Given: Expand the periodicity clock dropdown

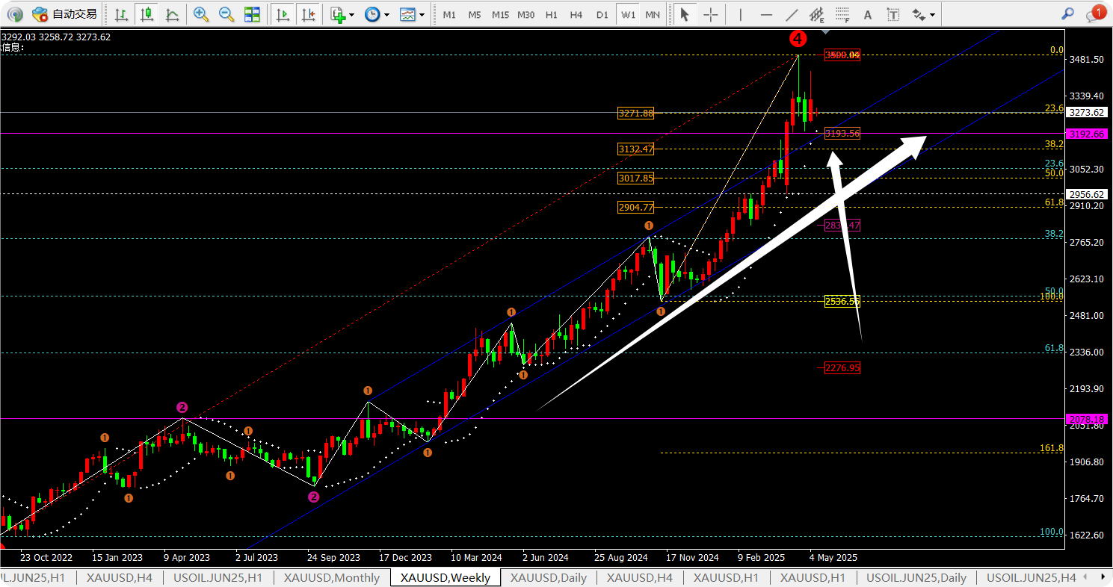Looking at the screenshot, I should (x=377, y=14).
